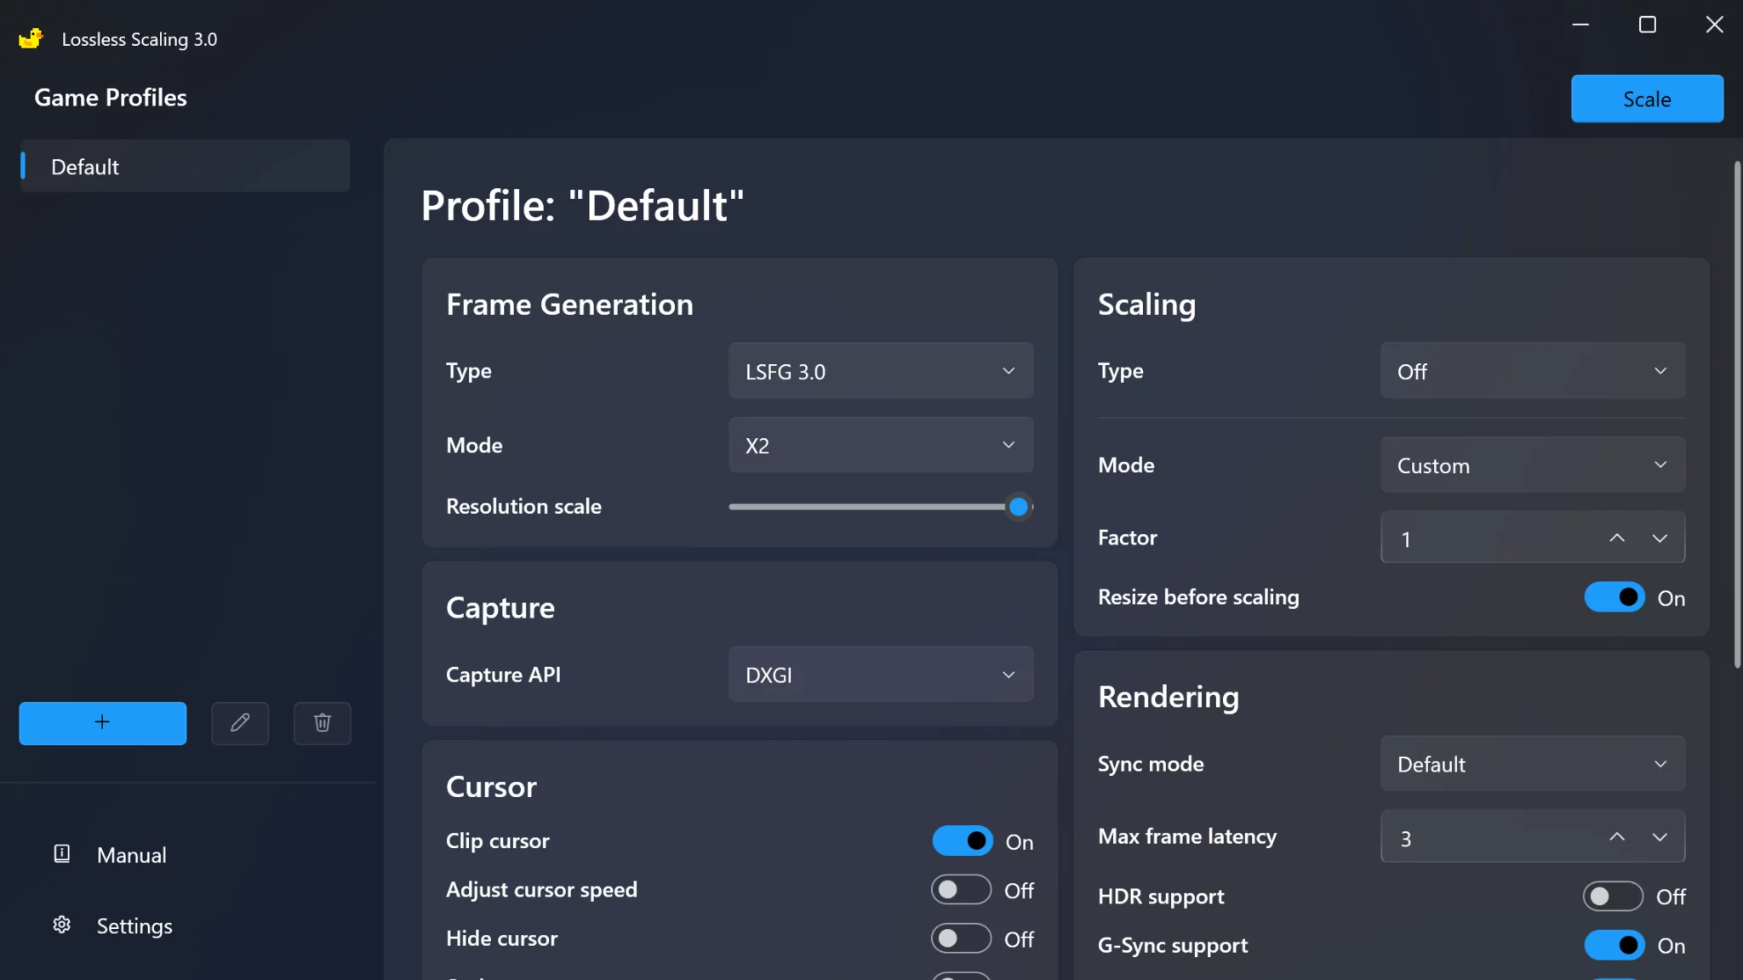Drag the Resolution scale slider
The width and height of the screenshot is (1743, 980).
click(1018, 506)
